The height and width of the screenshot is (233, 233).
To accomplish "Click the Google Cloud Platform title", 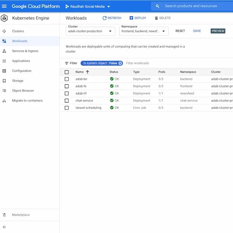I will click(36, 6).
